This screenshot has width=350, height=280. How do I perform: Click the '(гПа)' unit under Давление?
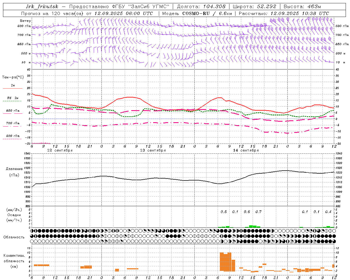14,175
